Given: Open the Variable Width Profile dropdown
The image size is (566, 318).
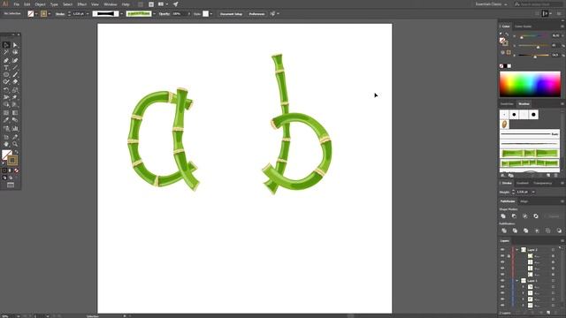Looking at the screenshot, I should pos(122,14).
